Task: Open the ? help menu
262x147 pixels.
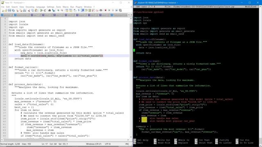Action: 94,7
